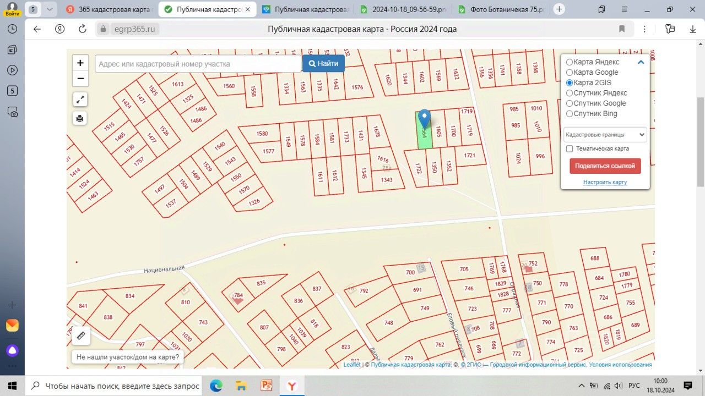Open the taskbar clock and calendar
Image resolution: width=705 pixels, height=396 pixels.
[x=660, y=386]
